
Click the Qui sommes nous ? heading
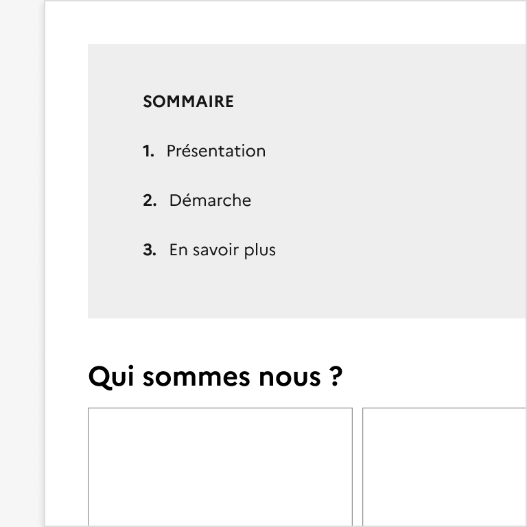pyautogui.click(x=215, y=377)
